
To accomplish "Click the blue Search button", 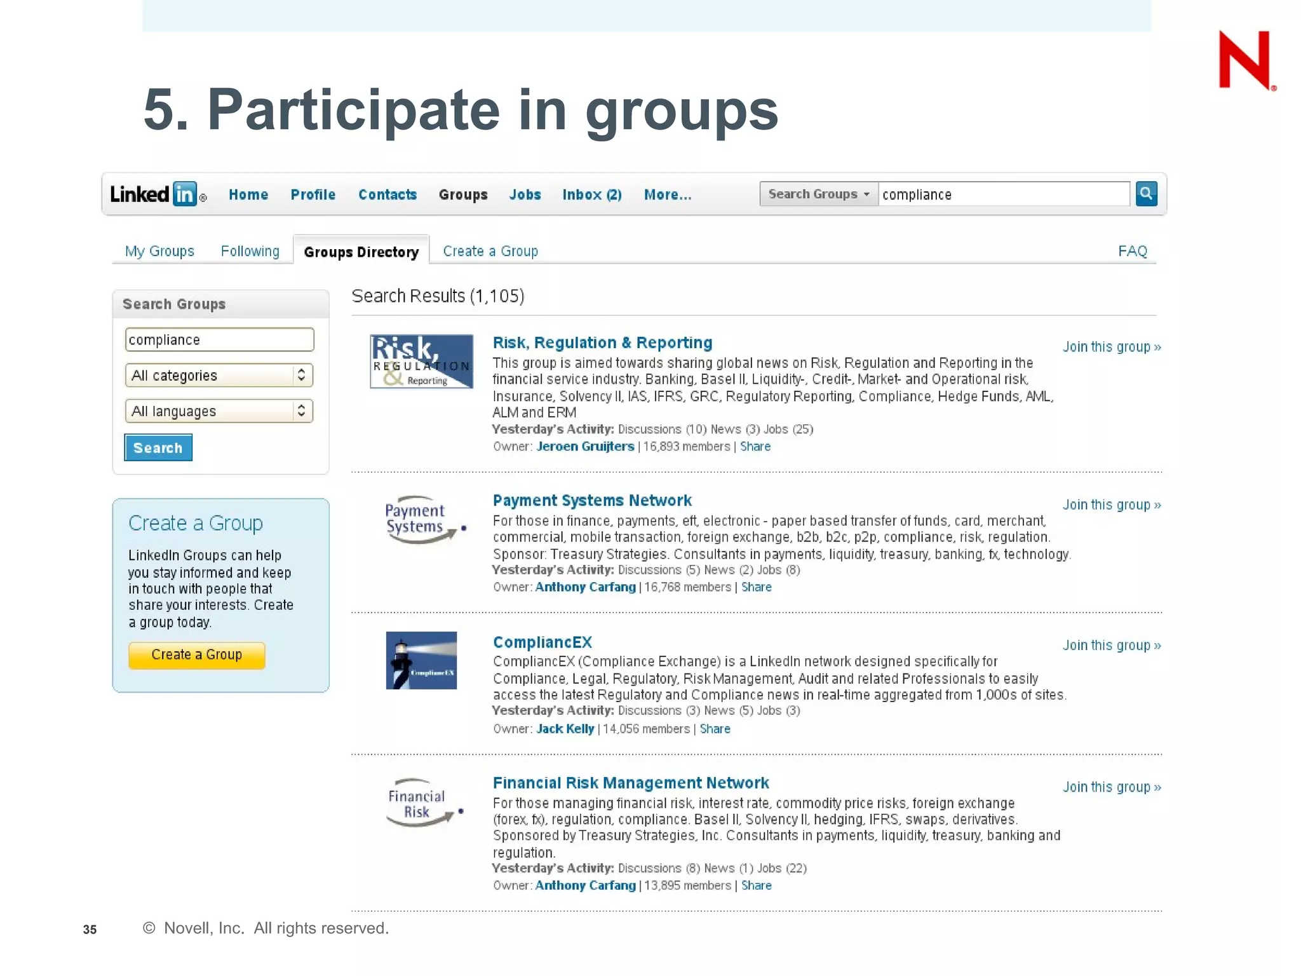I will [158, 447].
